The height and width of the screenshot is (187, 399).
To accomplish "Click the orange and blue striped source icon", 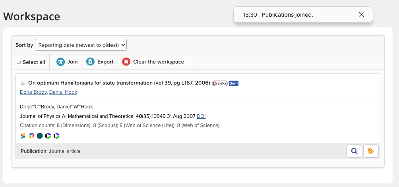I will click(x=23, y=136).
